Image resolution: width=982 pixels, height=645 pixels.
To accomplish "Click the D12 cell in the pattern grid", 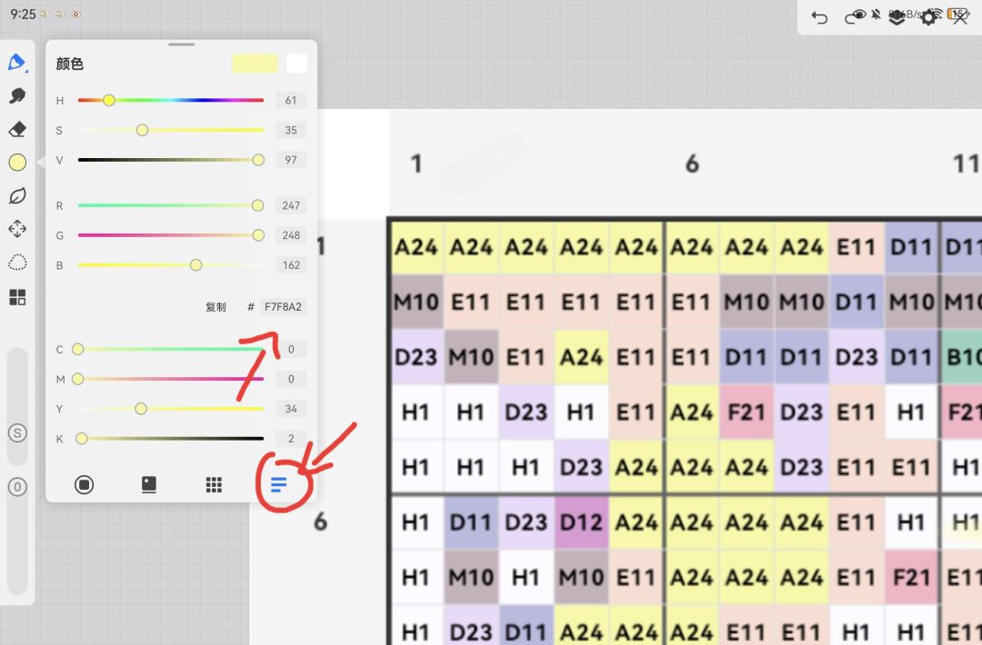I will coord(580,521).
